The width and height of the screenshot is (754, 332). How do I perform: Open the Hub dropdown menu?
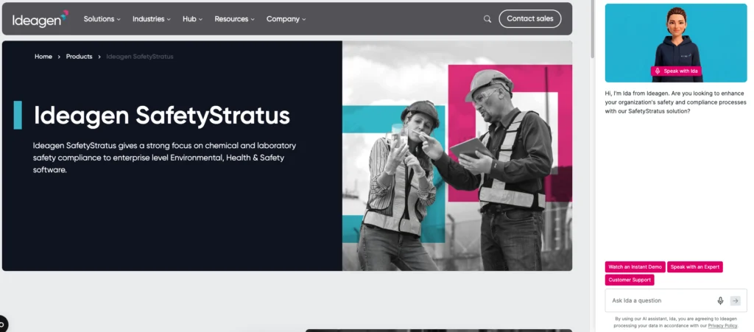192,18
